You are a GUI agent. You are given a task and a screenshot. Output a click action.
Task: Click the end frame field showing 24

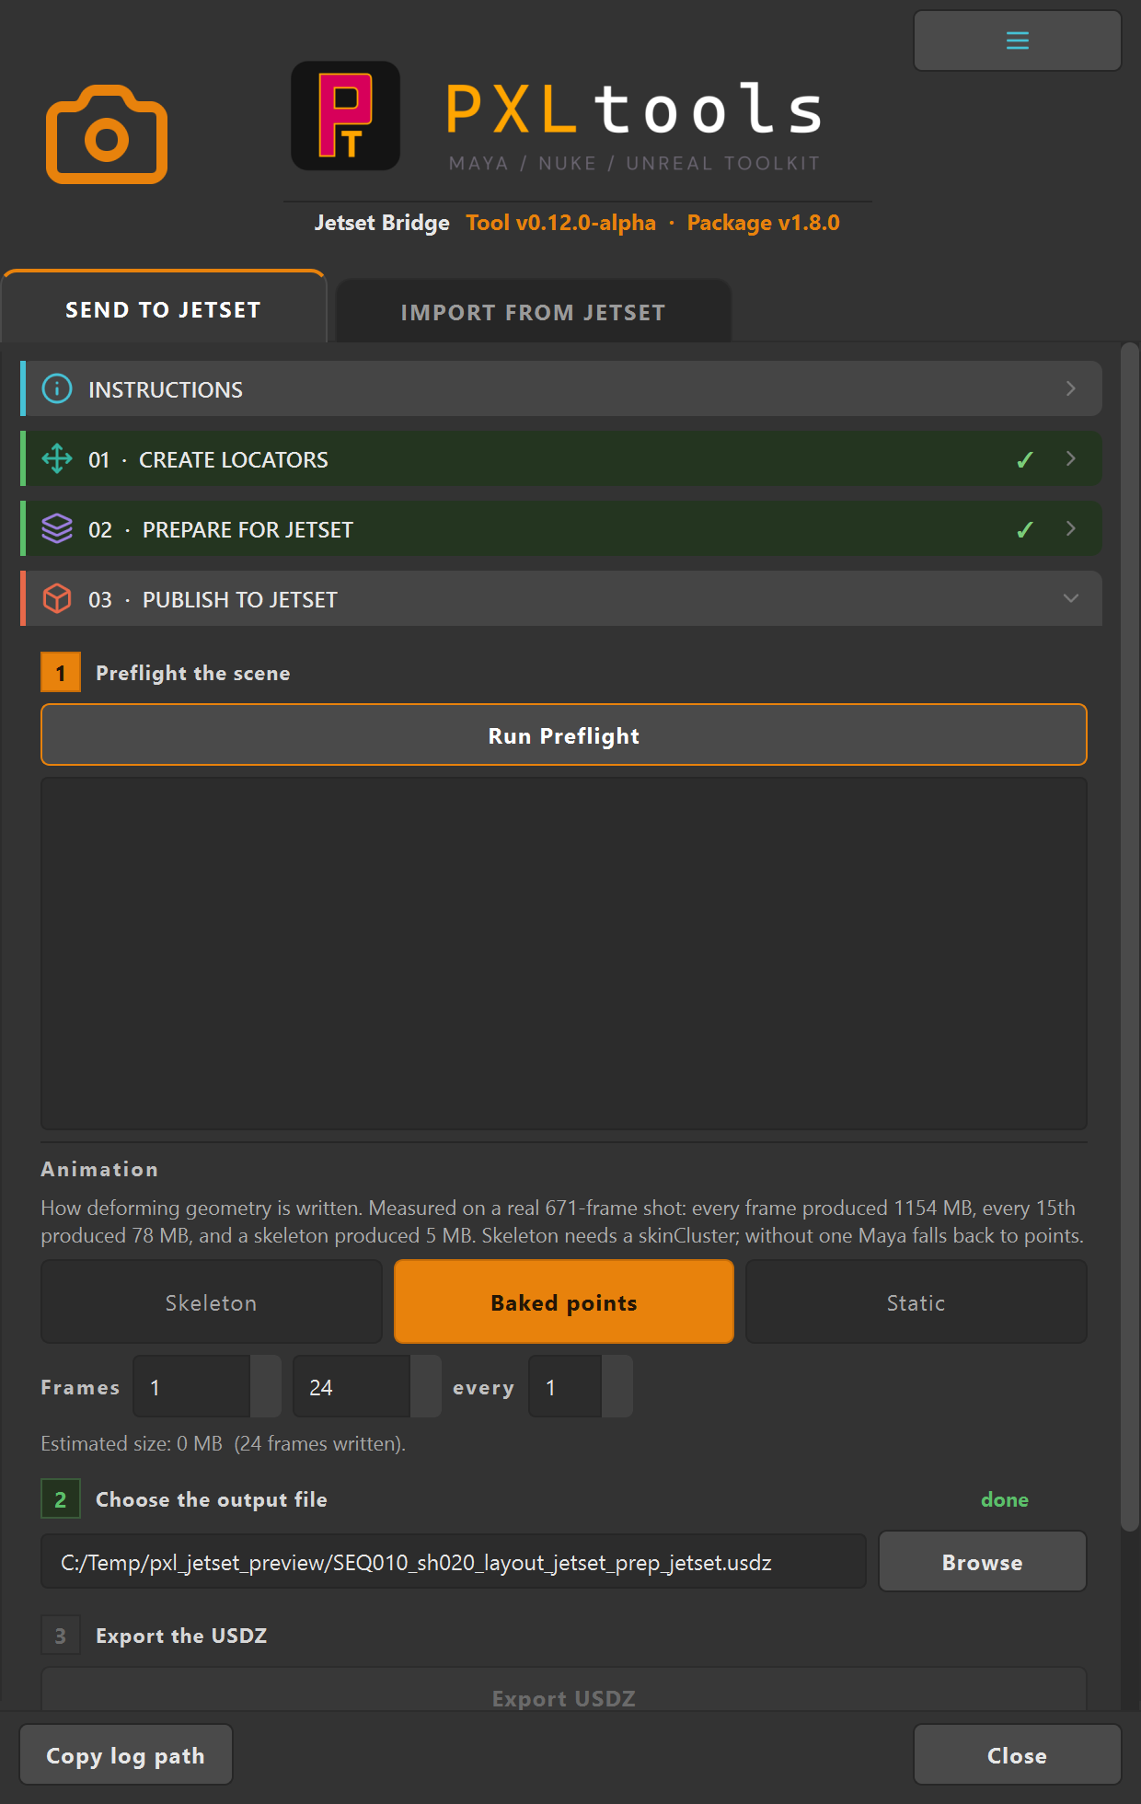[x=352, y=1387]
